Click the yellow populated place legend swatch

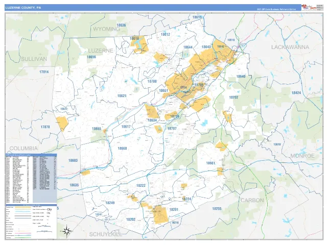[23, 208]
